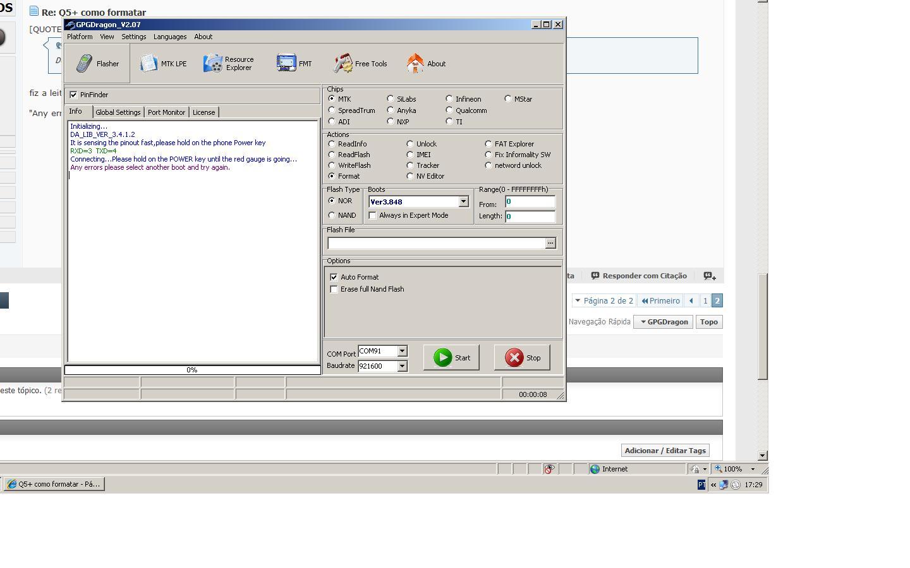Image resolution: width=910 pixels, height=568 pixels.
Task: Open the MTK LPE tool
Action: [x=163, y=63]
